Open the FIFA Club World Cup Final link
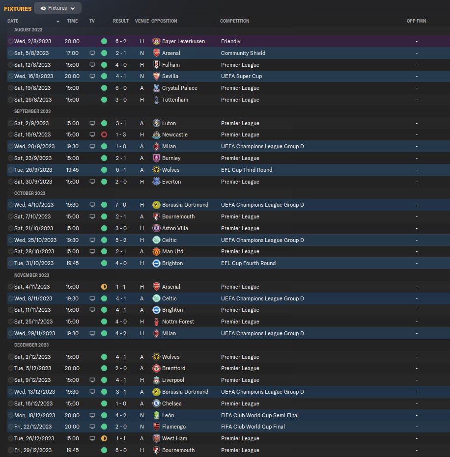This screenshot has width=450, height=457. coord(253,427)
